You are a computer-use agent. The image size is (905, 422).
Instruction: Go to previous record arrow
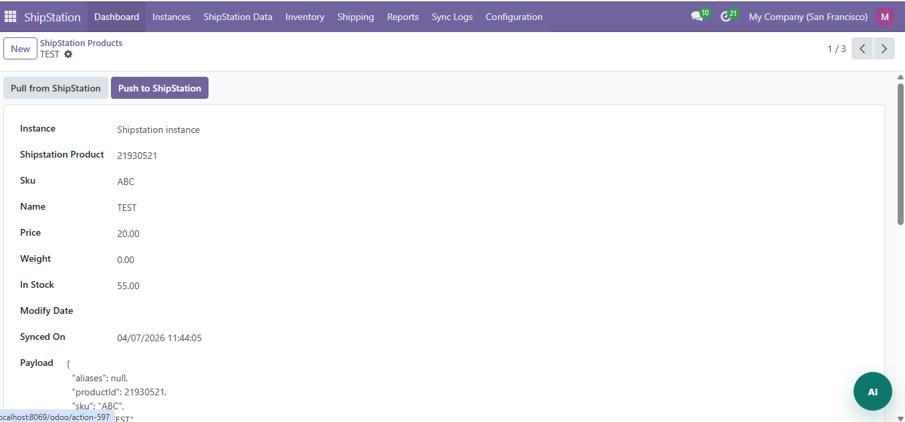(x=862, y=49)
